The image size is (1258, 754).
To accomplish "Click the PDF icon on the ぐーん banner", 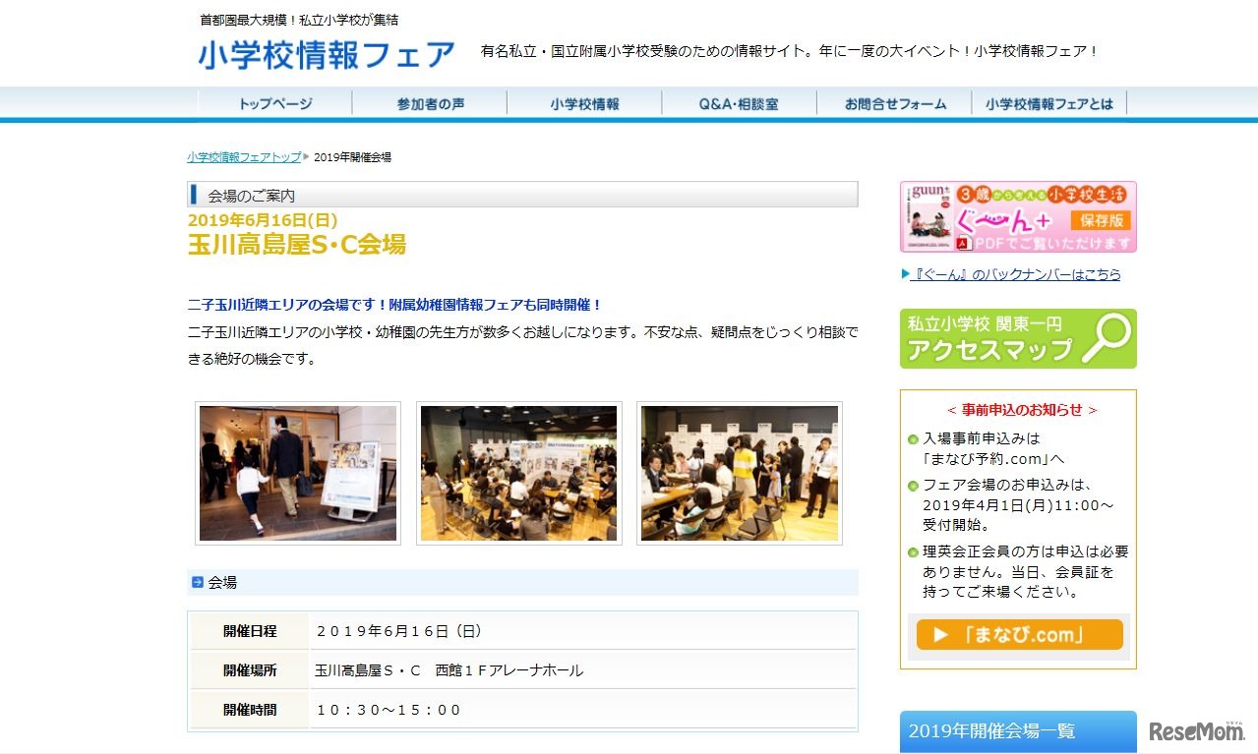I will (x=964, y=243).
